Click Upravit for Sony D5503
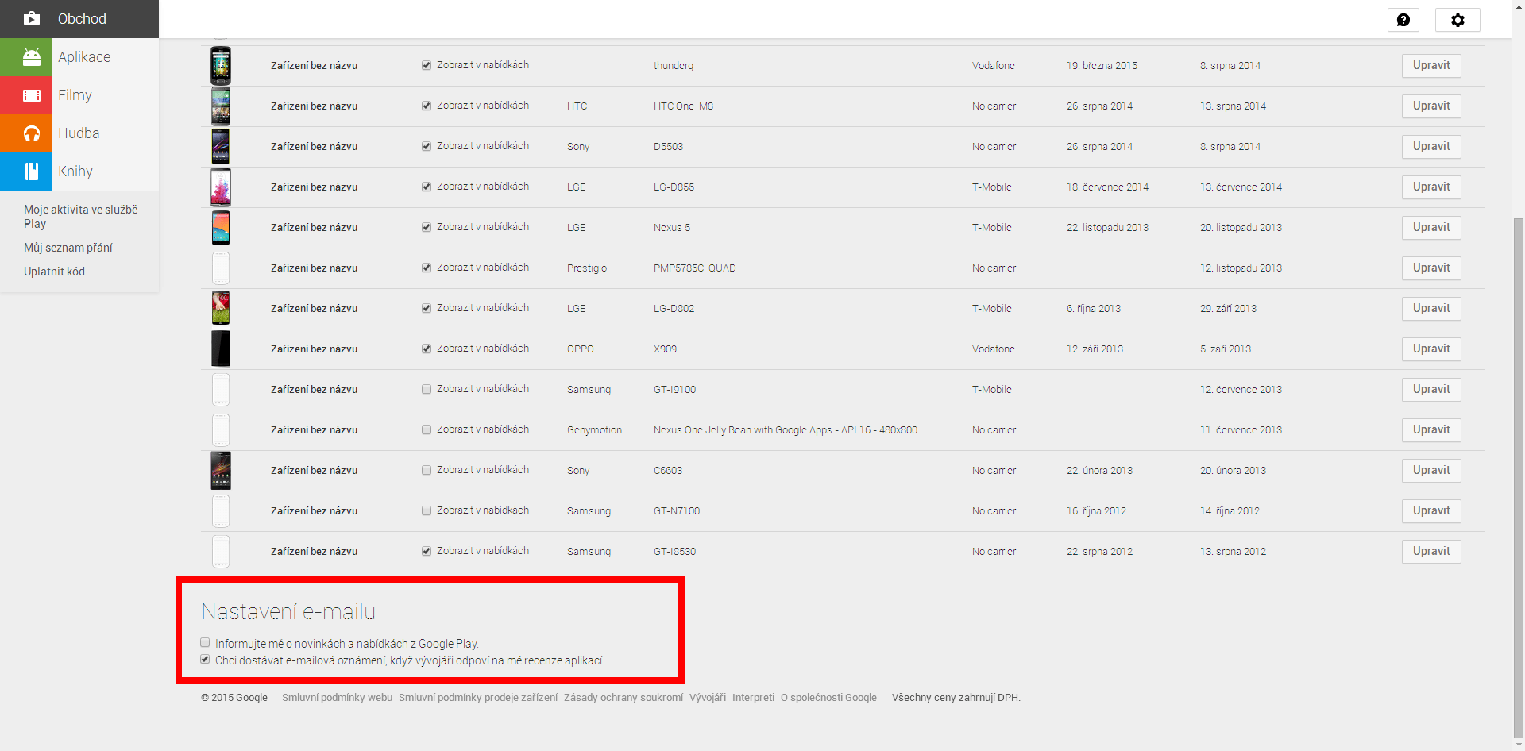Image resolution: width=1525 pixels, height=751 pixels. point(1431,147)
